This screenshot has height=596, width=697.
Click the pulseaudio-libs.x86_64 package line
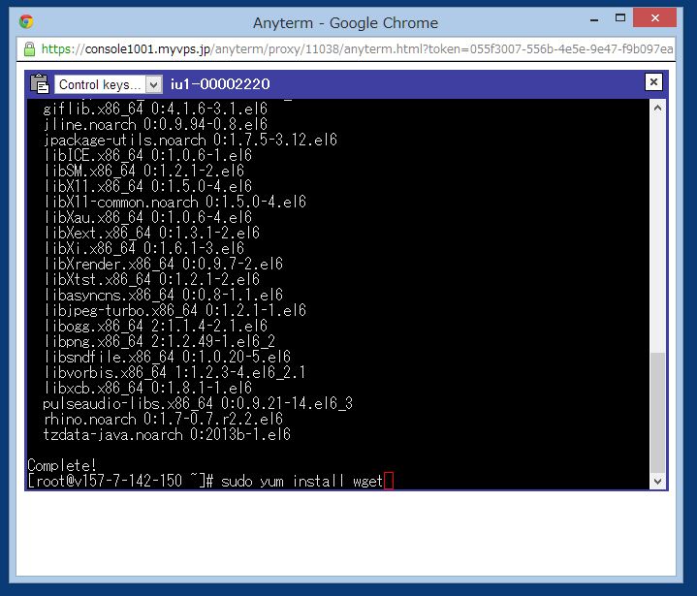coord(198,403)
